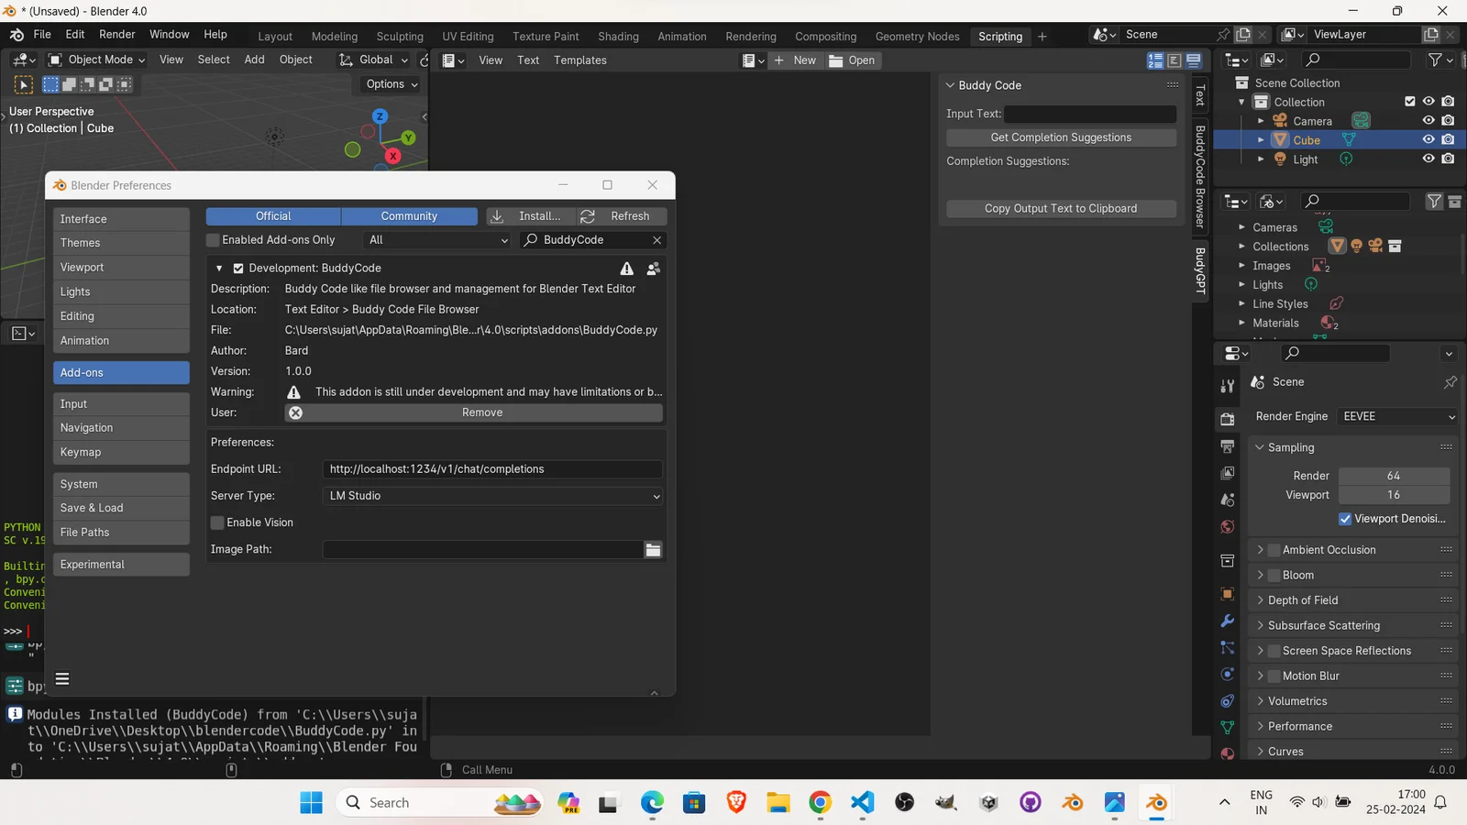Hide the Light object in the viewport
The image size is (1467, 825).
tap(1428, 159)
